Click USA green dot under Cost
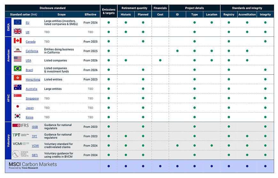Screen dimensions: 278x178 pos(160,60)
